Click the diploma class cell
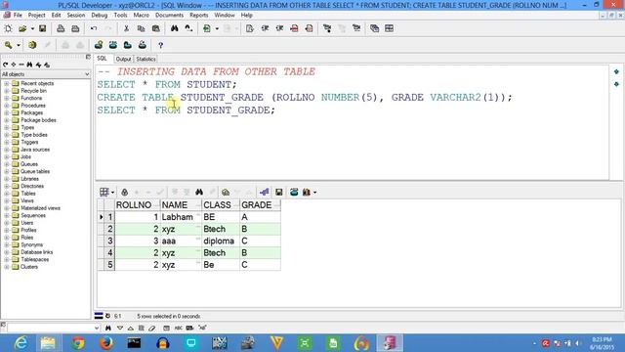625x352 pixels. pyautogui.click(x=221, y=242)
